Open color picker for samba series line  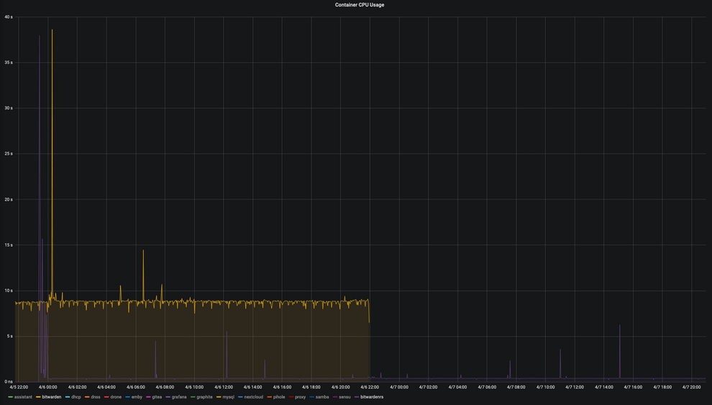tap(312, 397)
